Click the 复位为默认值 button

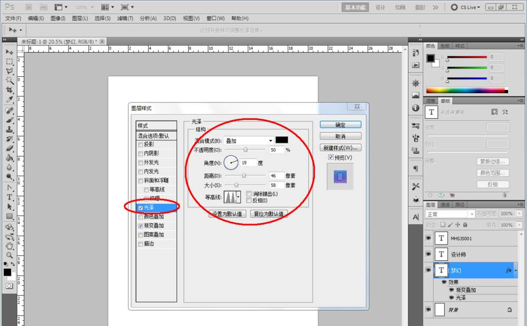(x=269, y=213)
